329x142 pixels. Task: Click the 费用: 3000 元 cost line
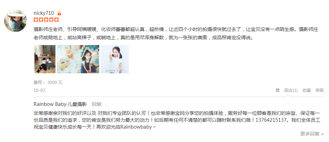tap(48, 82)
